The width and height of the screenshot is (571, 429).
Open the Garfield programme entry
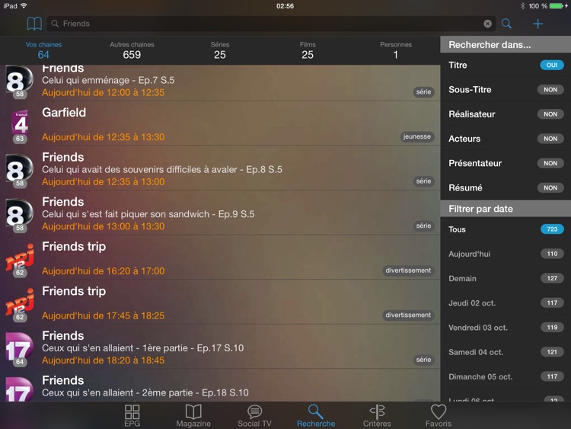pos(220,124)
